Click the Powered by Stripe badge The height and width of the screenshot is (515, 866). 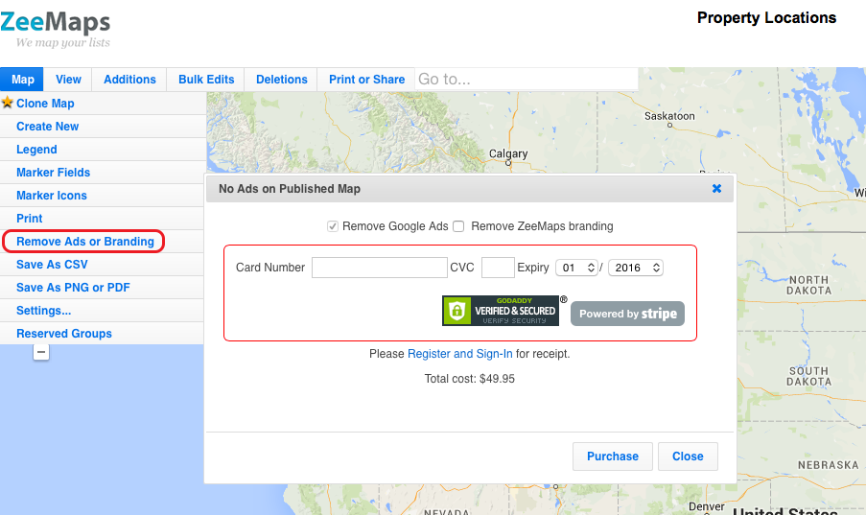point(627,314)
